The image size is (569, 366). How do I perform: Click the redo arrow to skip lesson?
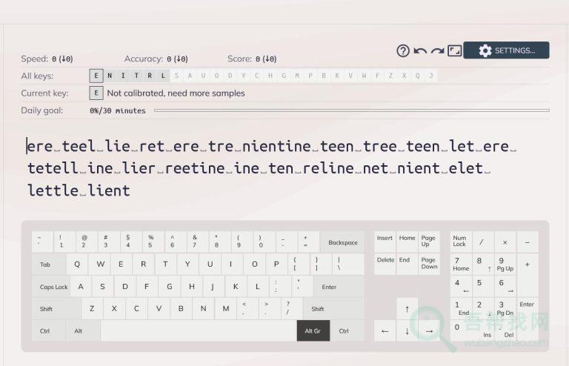click(x=437, y=50)
